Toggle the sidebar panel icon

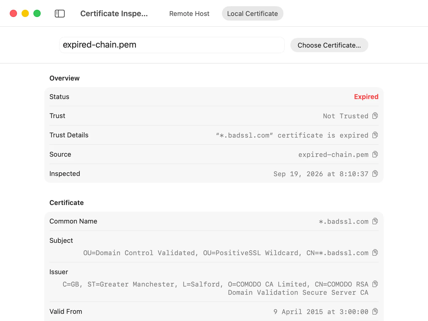(x=60, y=14)
